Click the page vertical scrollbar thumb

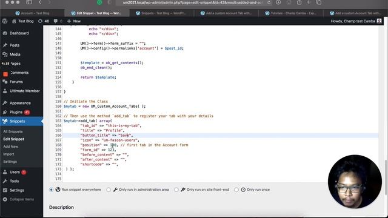tap(386, 177)
